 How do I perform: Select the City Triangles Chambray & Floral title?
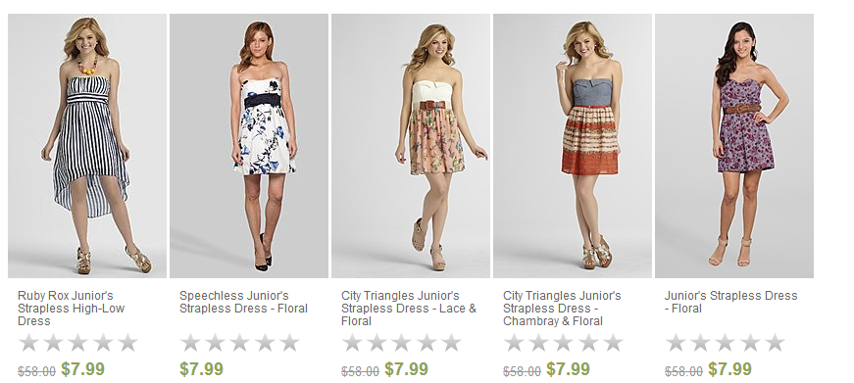click(562, 309)
